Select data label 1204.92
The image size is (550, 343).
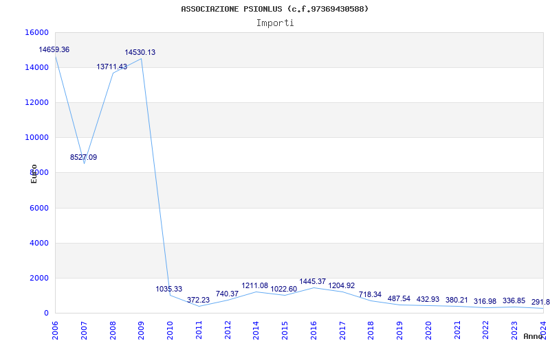341,285
